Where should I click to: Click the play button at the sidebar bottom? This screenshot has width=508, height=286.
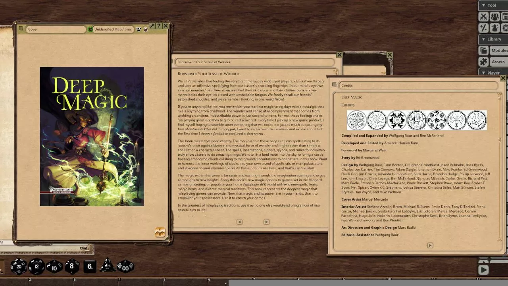tap(483, 270)
